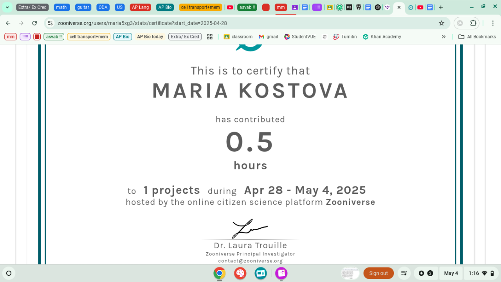Open the gmail bookmark
Image resolution: width=501 pixels, height=282 pixels.
269,37
